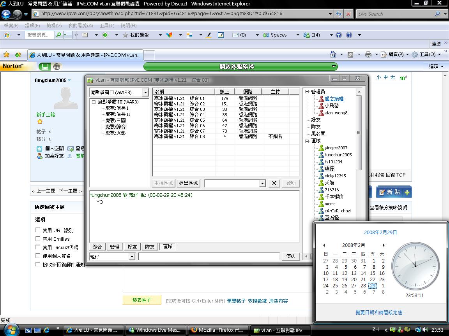Check the 禁用 Smilies option

[x=38, y=239]
